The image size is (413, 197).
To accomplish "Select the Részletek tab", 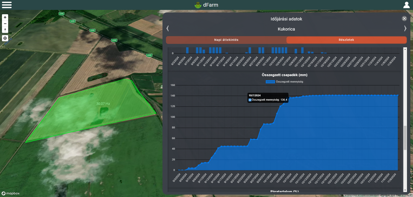I will (346, 40).
